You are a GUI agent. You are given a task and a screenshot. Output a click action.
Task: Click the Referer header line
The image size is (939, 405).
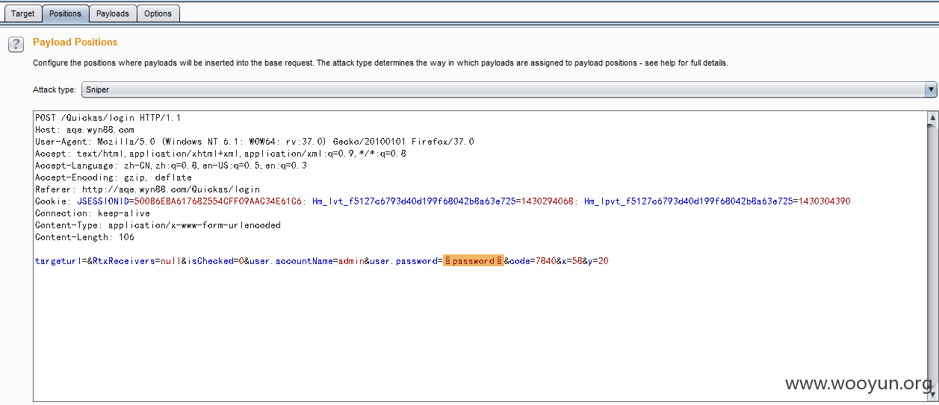click(x=147, y=189)
